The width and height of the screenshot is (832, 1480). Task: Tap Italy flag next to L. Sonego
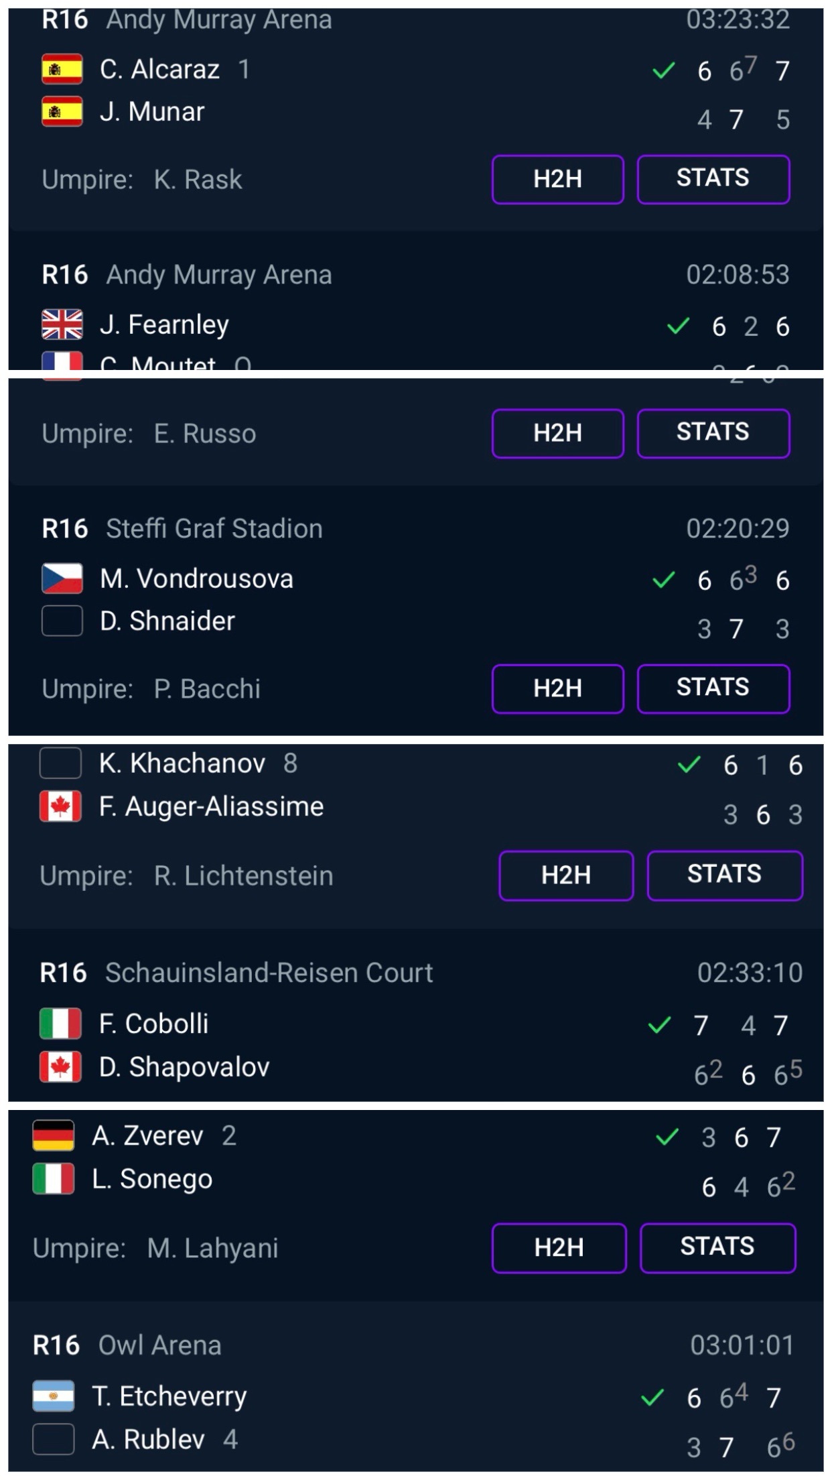pyautogui.click(x=54, y=1178)
